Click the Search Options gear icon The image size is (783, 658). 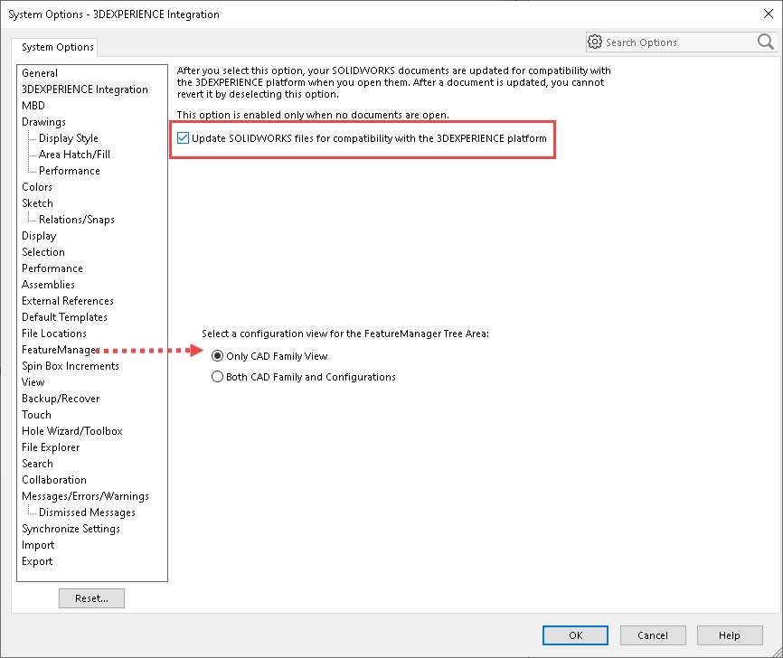(x=594, y=42)
